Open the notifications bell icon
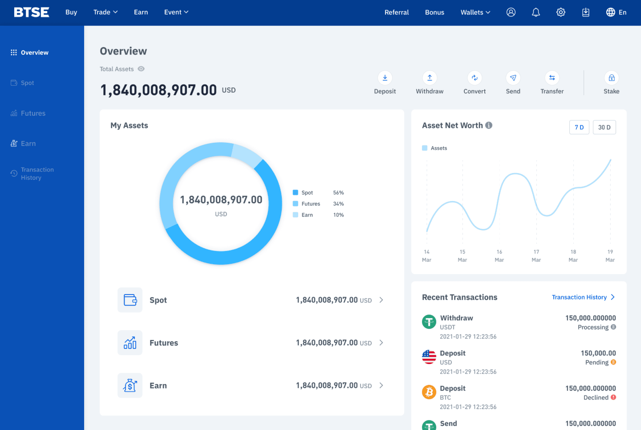This screenshot has height=430, width=641. click(x=536, y=12)
